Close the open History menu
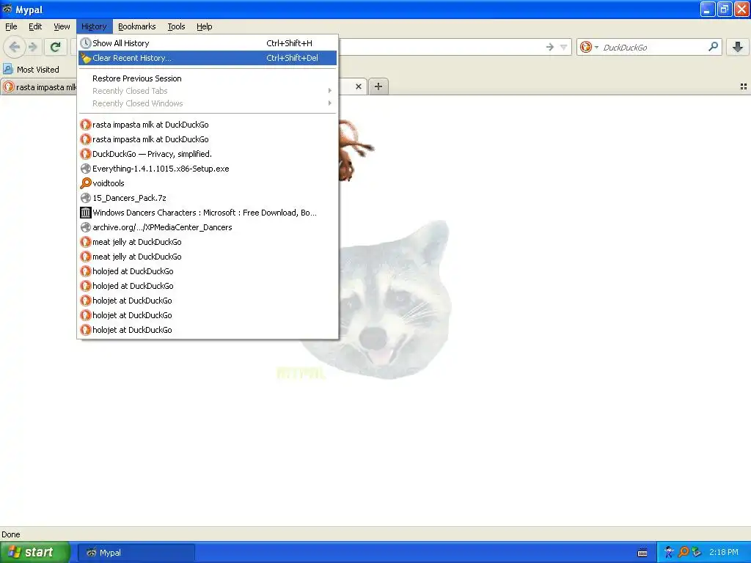 (94, 26)
